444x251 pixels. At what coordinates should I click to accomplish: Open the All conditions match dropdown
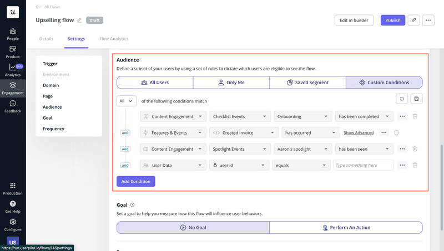[x=127, y=101]
